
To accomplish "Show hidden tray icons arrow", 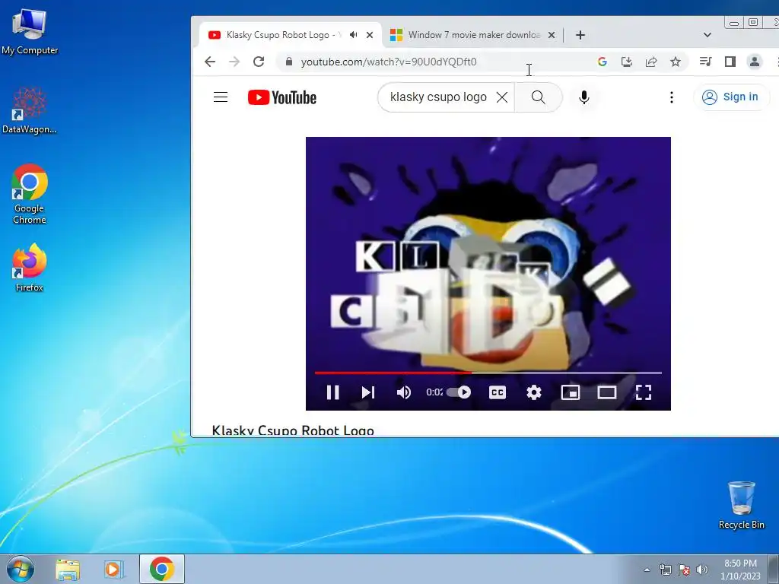I will 647,570.
